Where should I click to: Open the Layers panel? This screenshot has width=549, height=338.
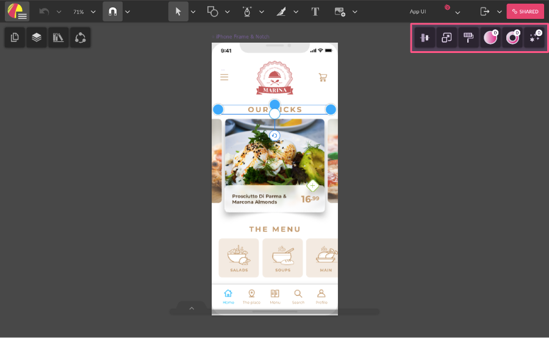(x=37, y=38)
